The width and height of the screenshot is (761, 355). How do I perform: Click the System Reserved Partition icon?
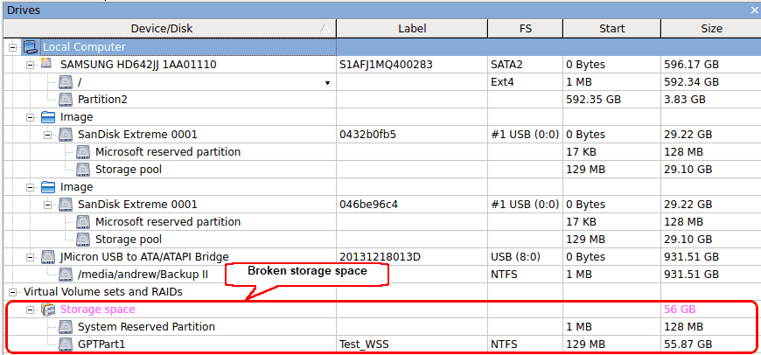pyautogui.click(x=66, y=327)
